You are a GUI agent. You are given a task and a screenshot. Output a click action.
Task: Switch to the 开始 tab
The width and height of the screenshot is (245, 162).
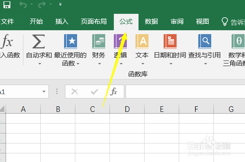pyautogui.click(x=36, y=22)
